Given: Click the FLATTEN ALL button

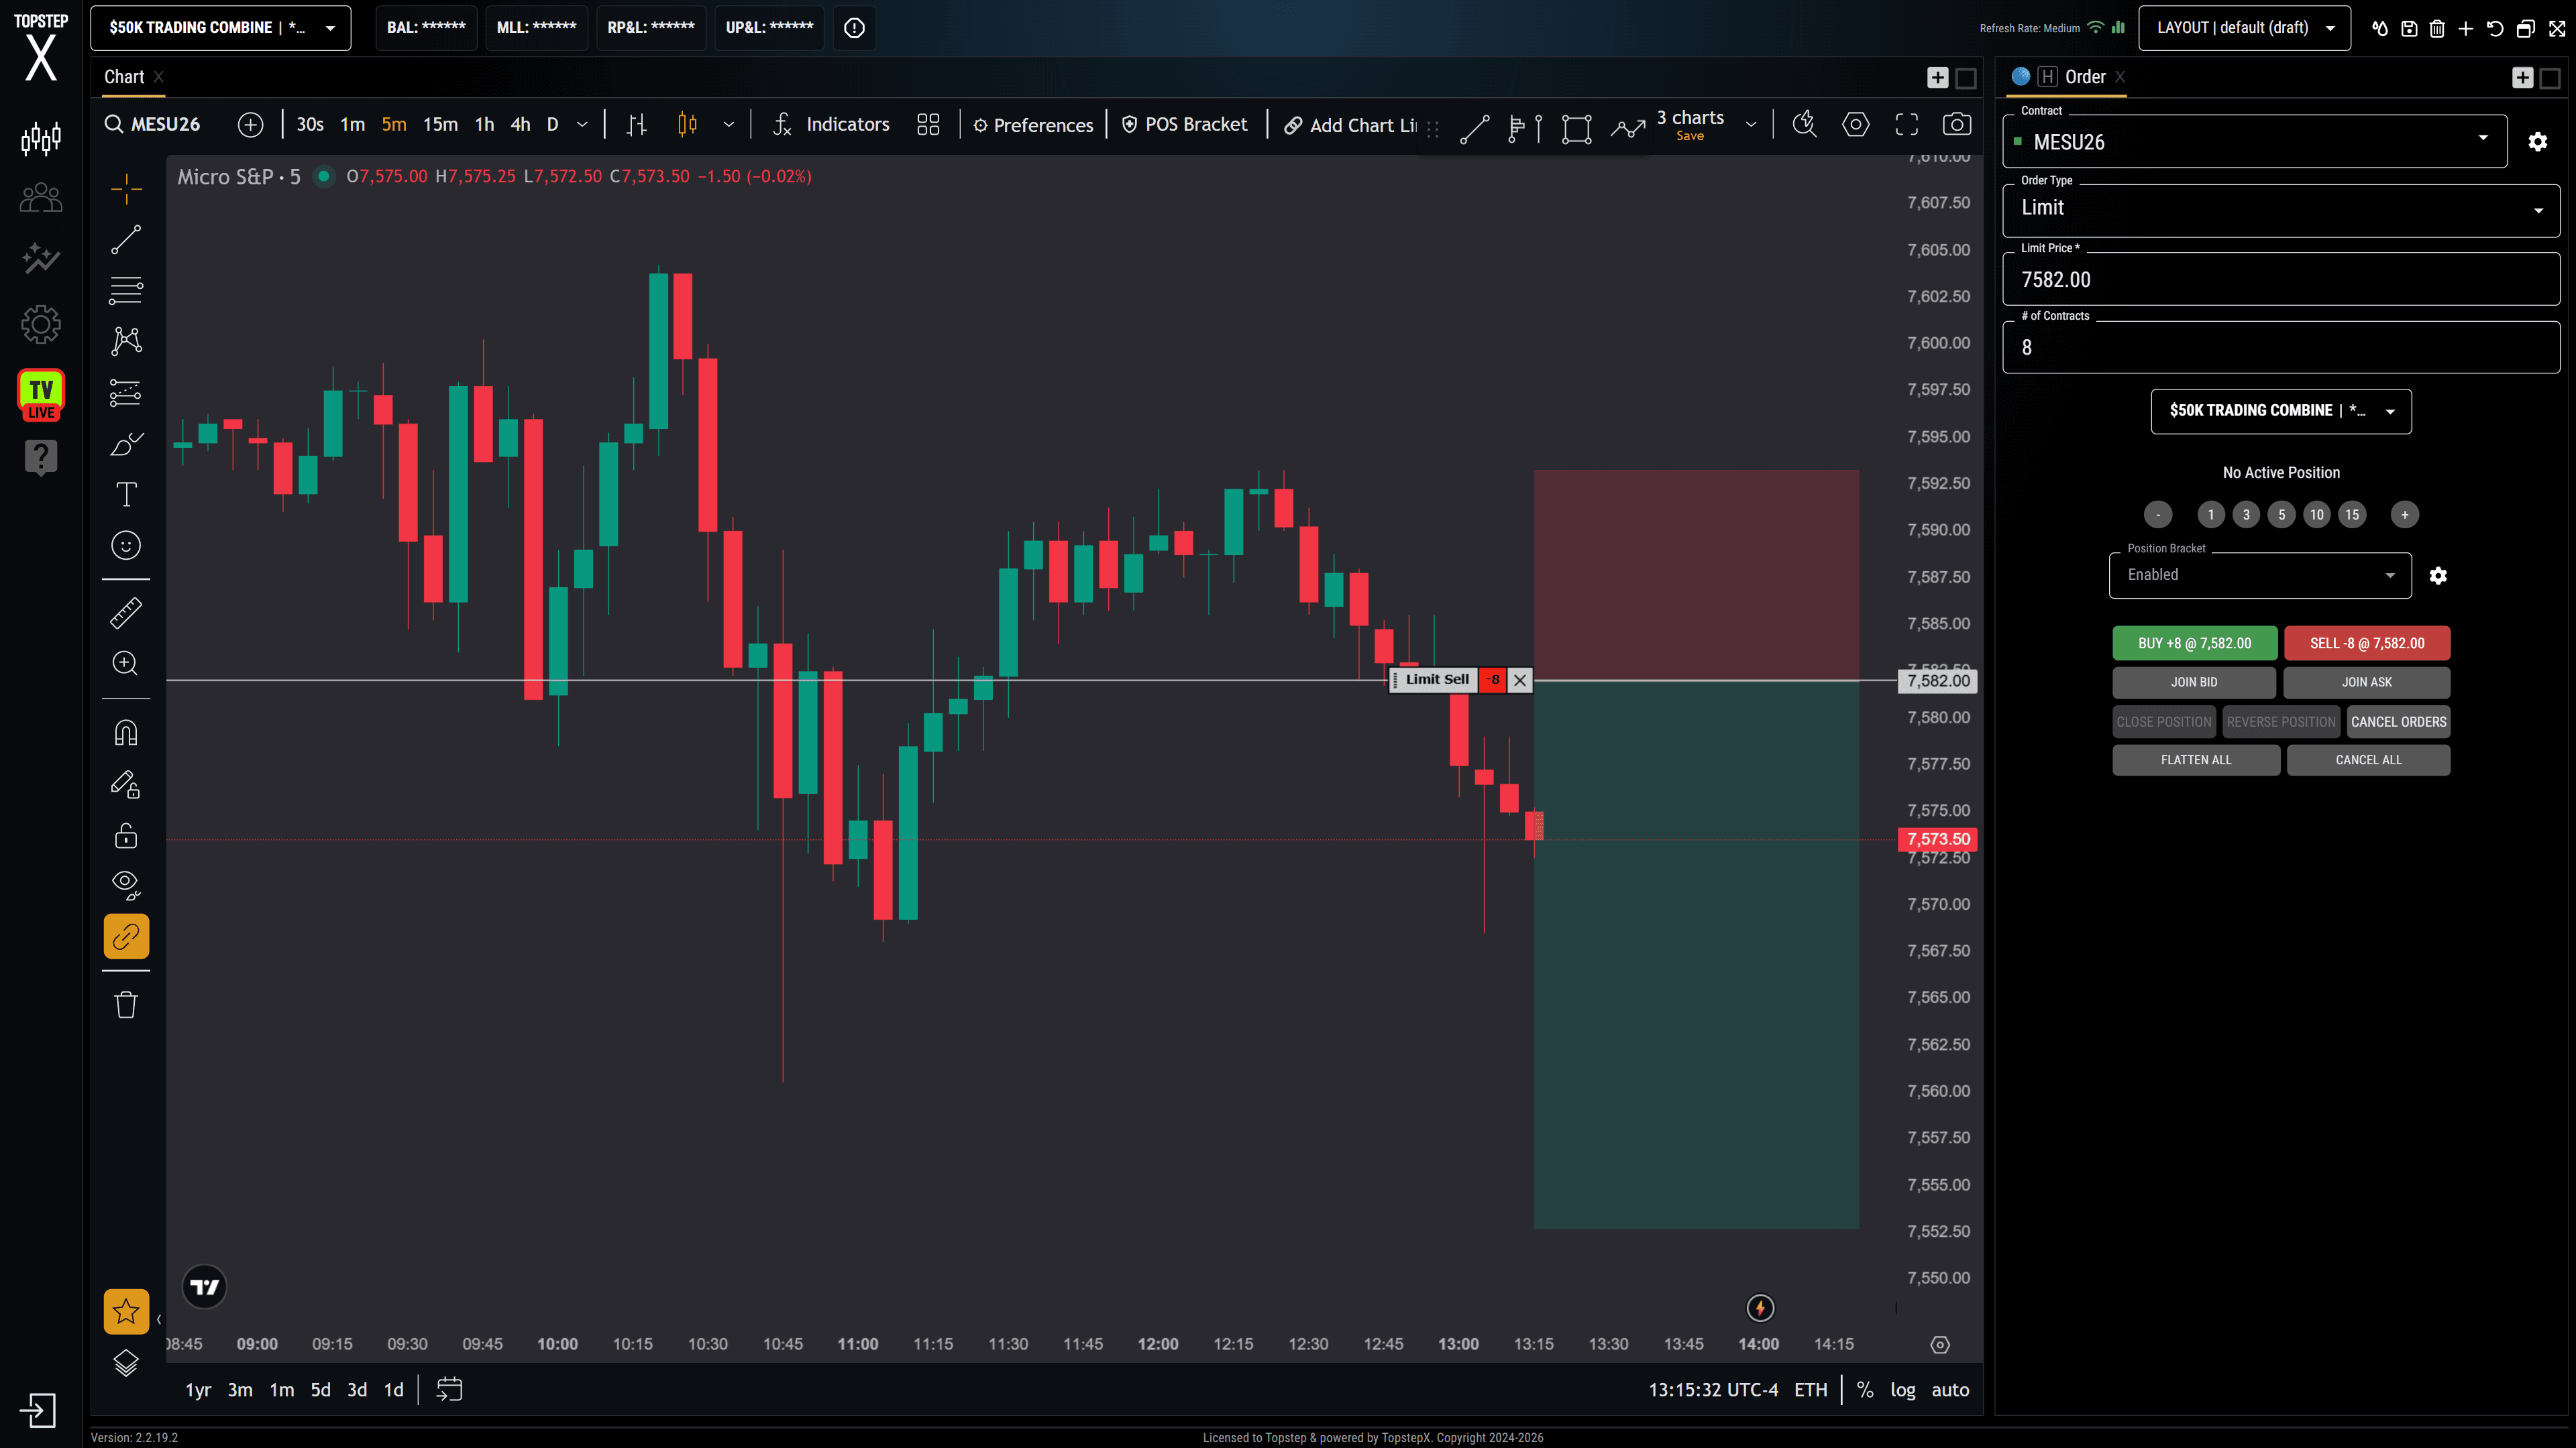Looking at the screenshot, I should [x=2196, y=760].
